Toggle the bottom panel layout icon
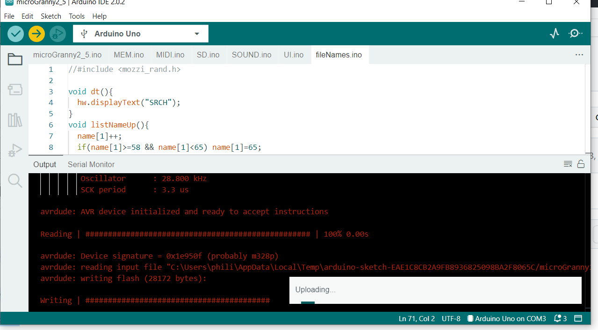598x330 pixels. coord(578,318)
